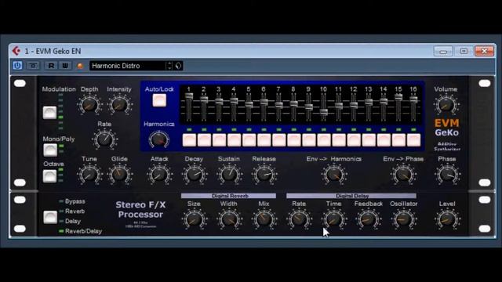Click the Volume knob
The image size is (502, 282).
click(x=446, y=104)
